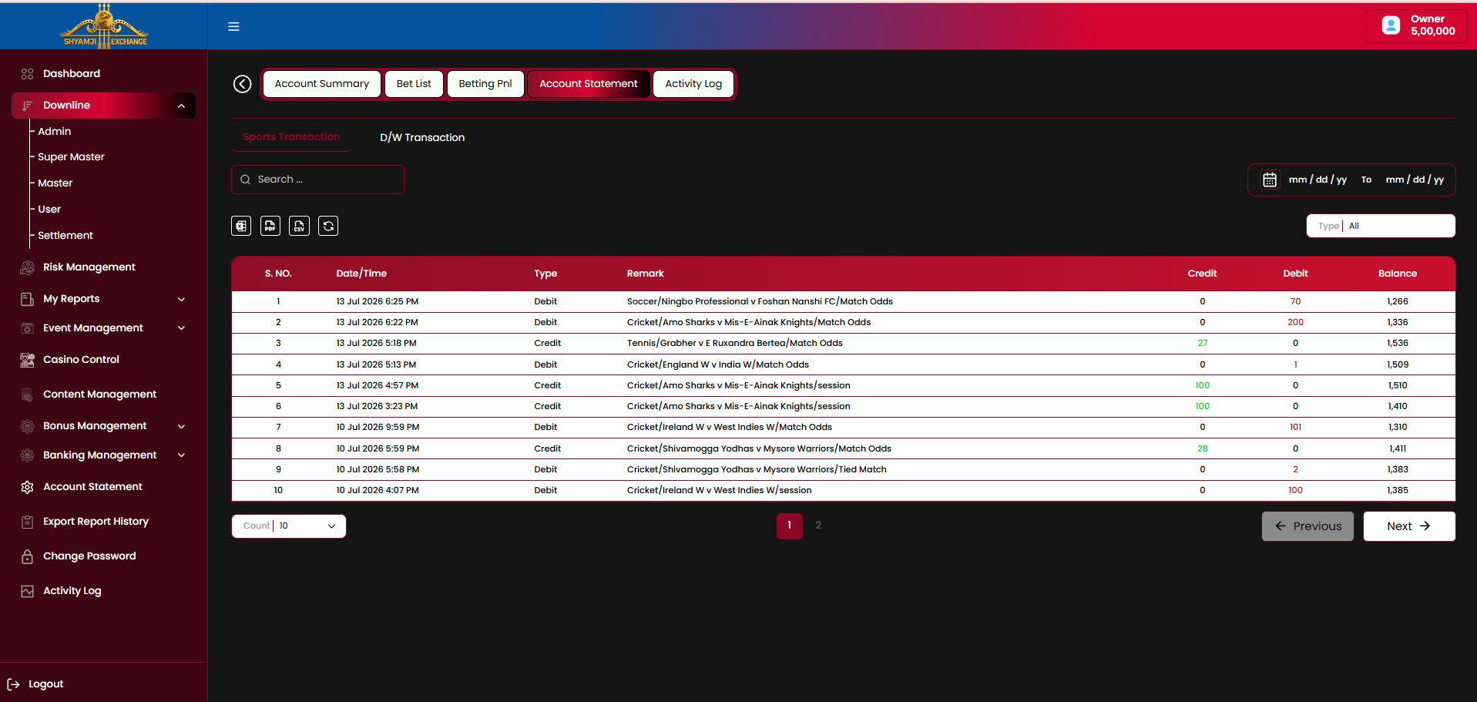Click the Owner profile avatar icon

pyautogui.click(x=1391, y=25)
